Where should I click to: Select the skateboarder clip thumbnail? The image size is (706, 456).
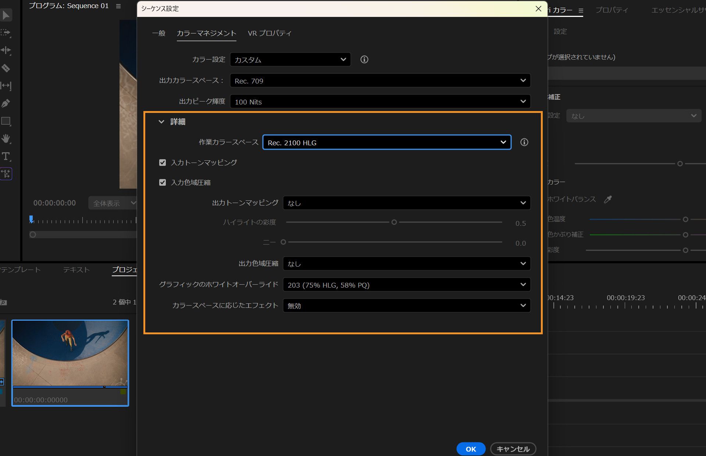(x=70, y=353)
